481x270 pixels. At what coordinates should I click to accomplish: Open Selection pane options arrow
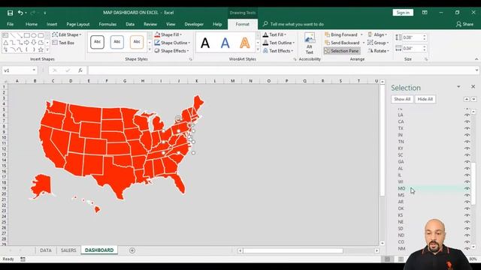coord(458,87)
